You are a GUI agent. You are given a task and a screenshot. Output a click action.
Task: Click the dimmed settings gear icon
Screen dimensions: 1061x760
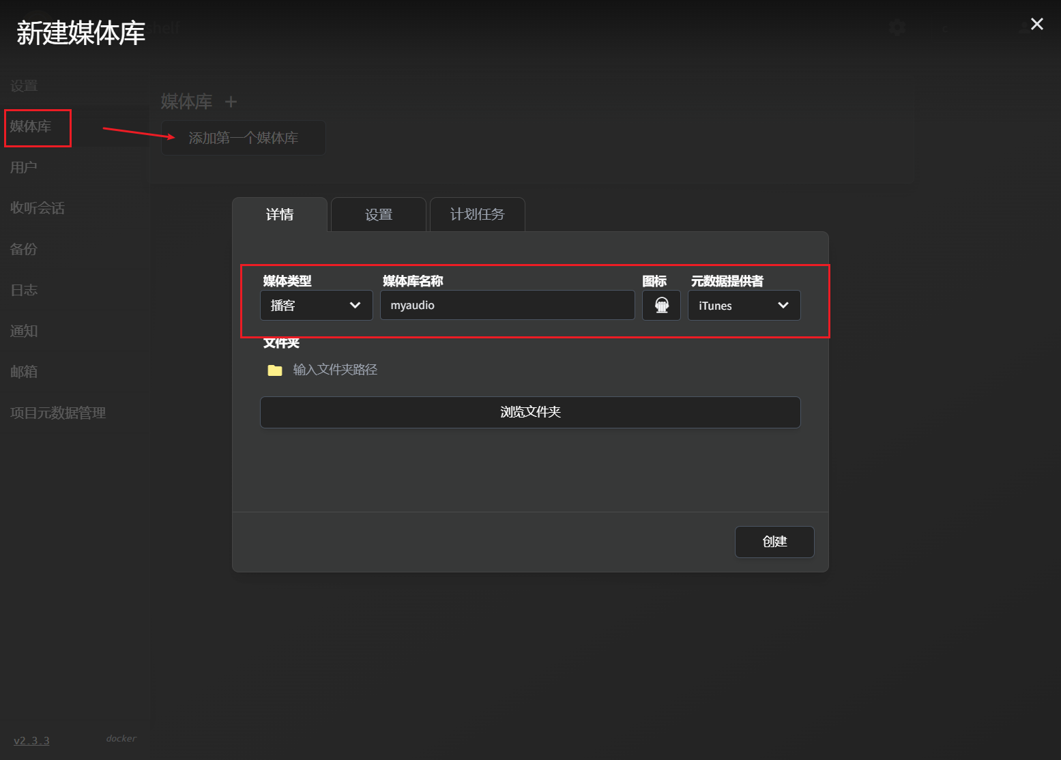[x=897, y=27]
